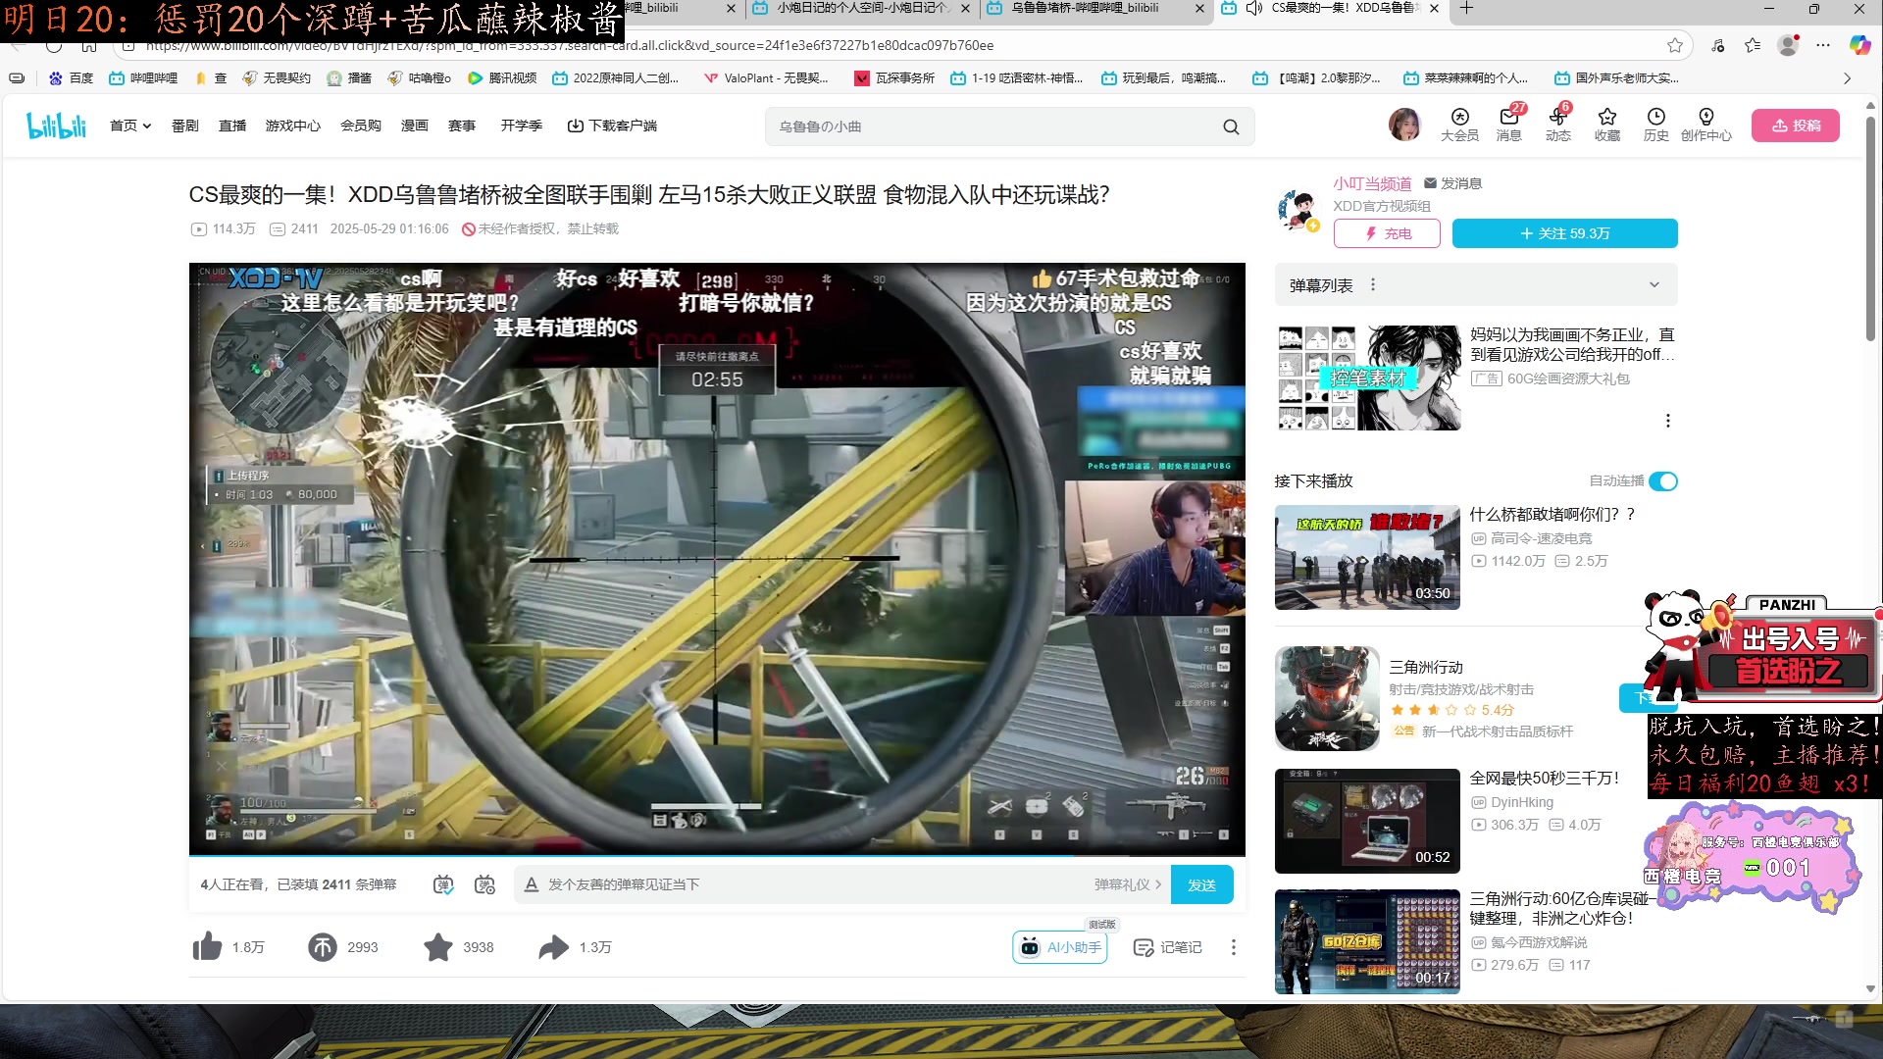The image size is (1883, 1059).
Task: Favorite the video with star icon
Action: 438,946
